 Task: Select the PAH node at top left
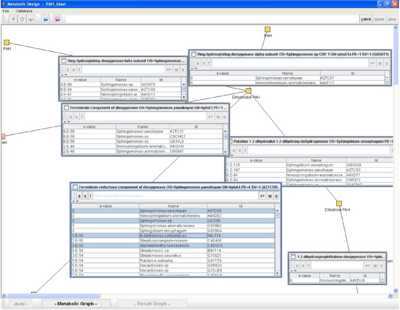(x=6, y=43)
